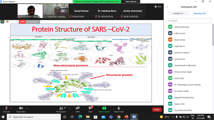
Task: Open weather widget showing 37°C
Action: pos(165,117)
